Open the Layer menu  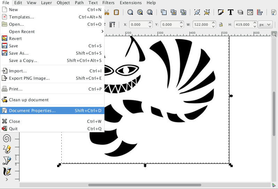point(46,3)
